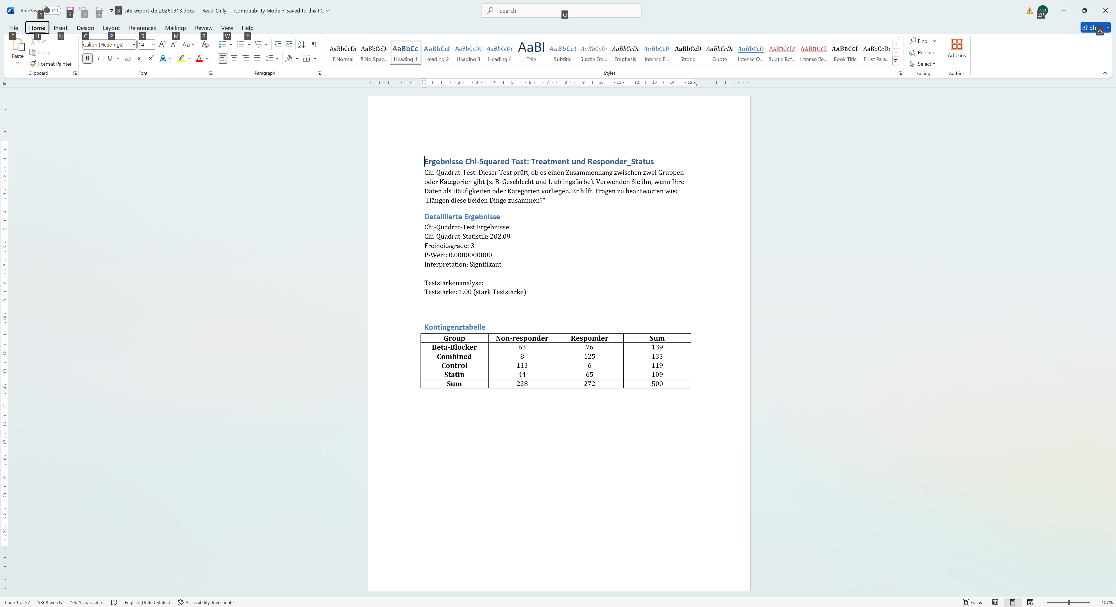
Task: Toggle Strikethrough formatting
Action: [128, 58]
